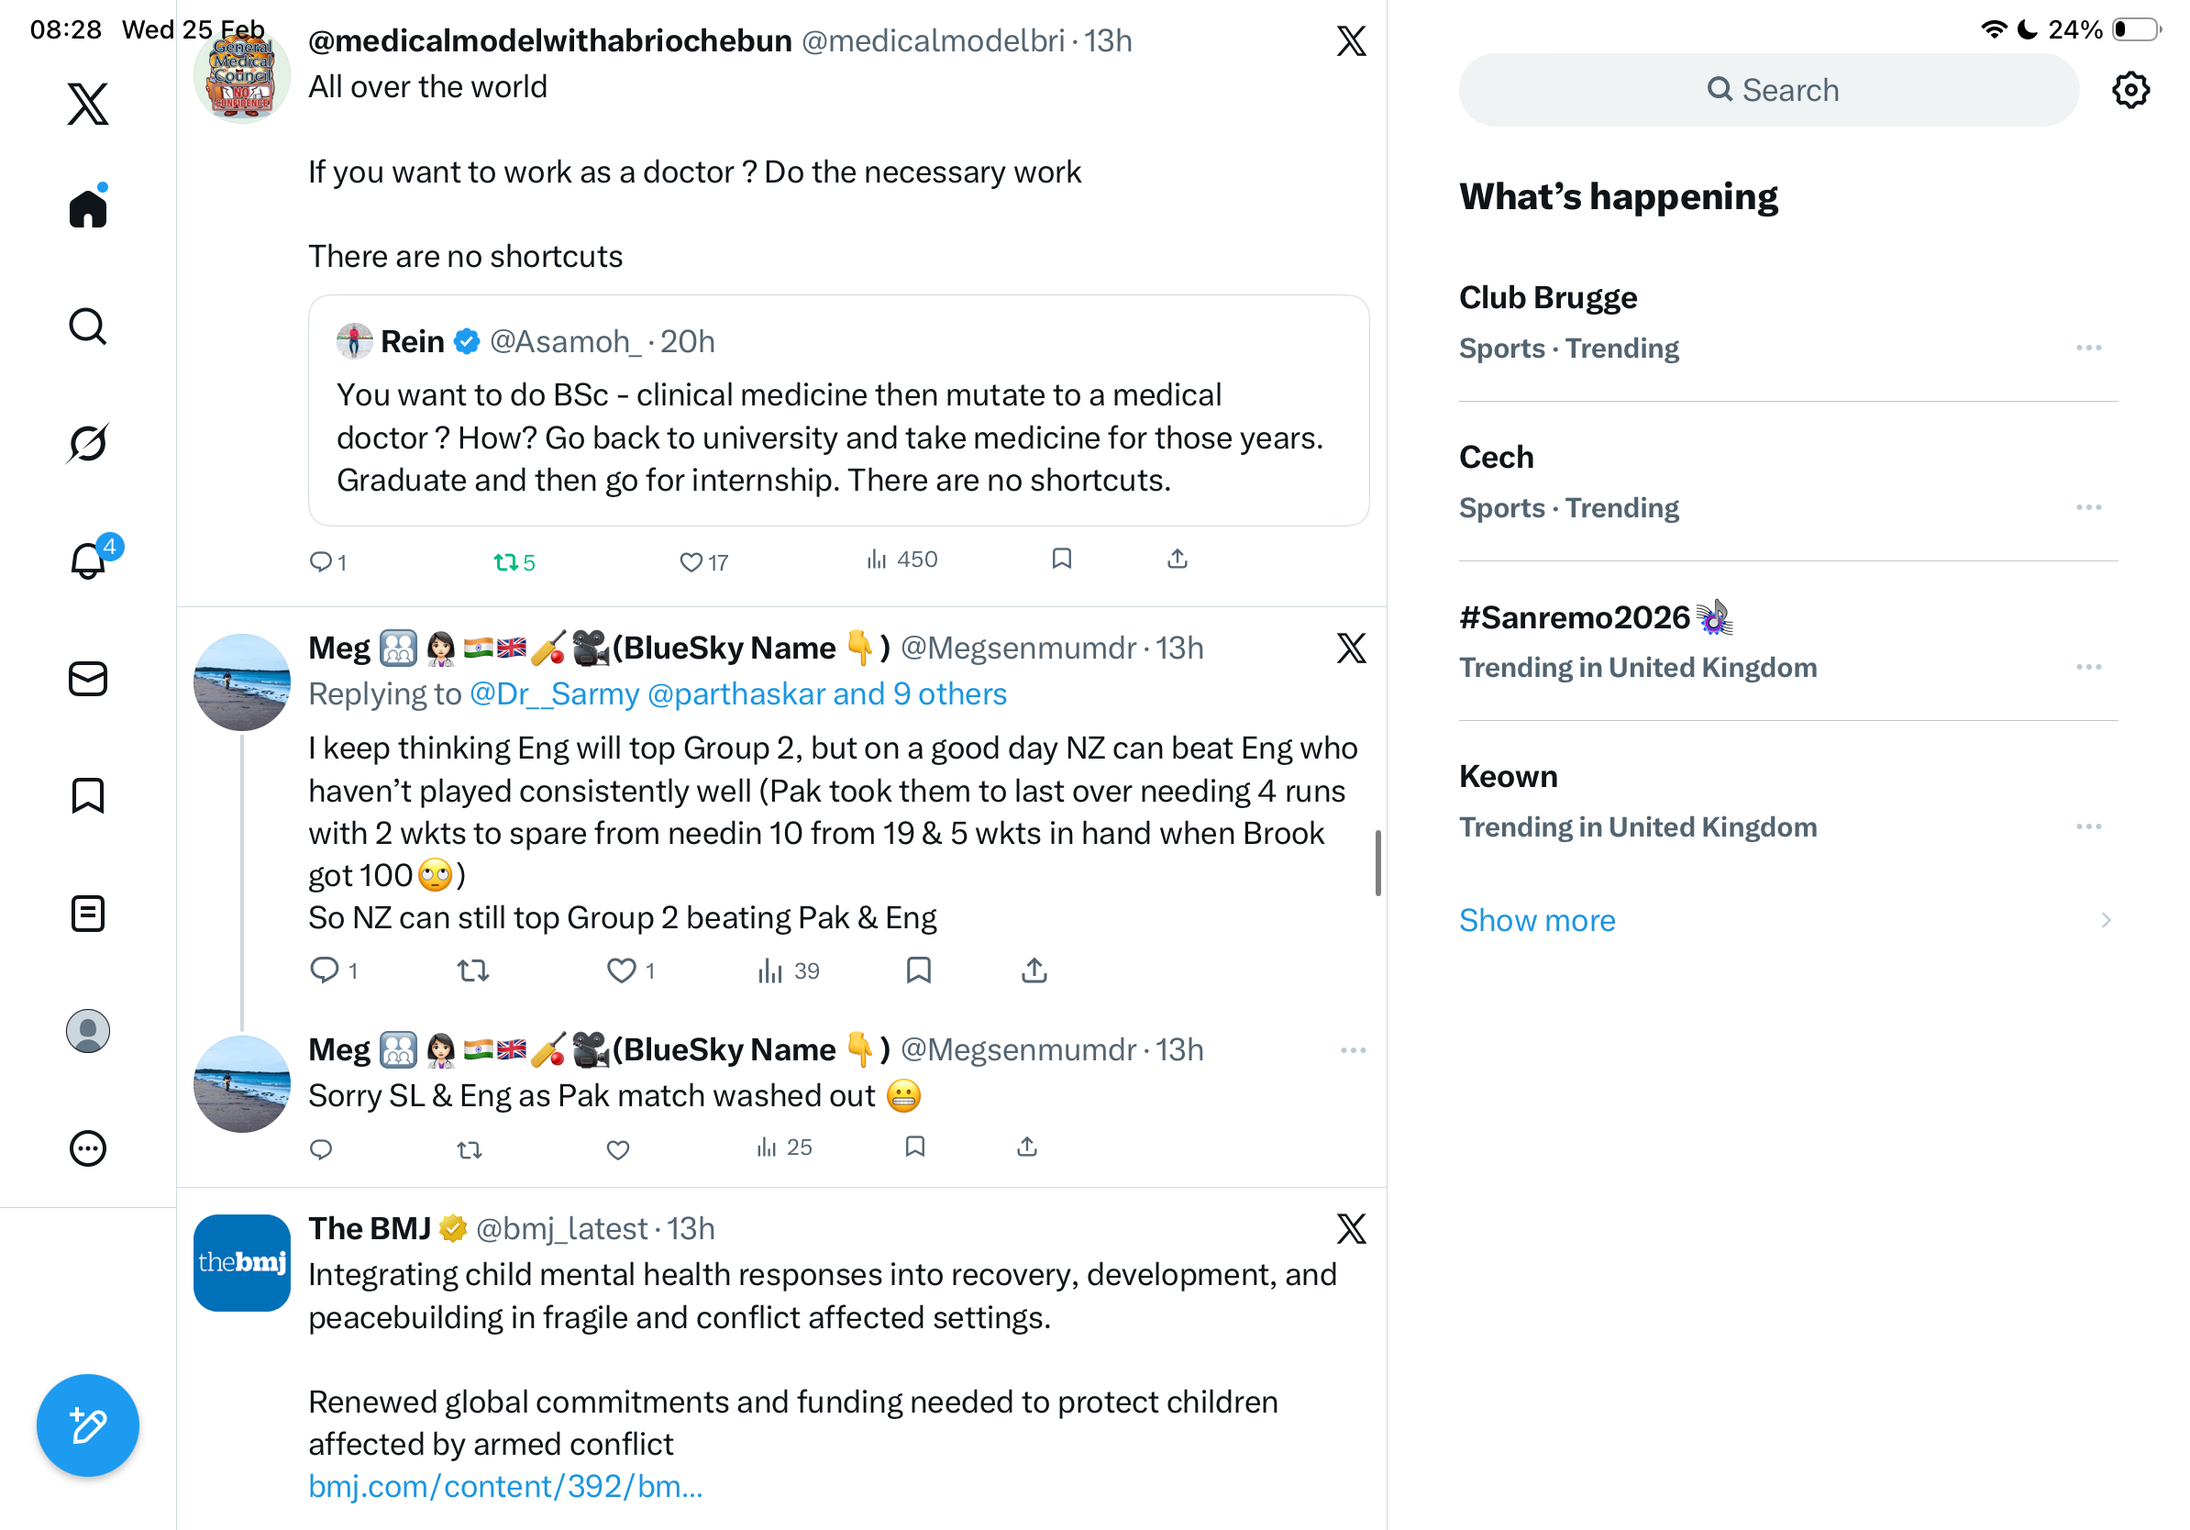2190x1530 pixels.
Task: Open the trends settings gear
Action: pyautogui.click(x=2129, y=91)
